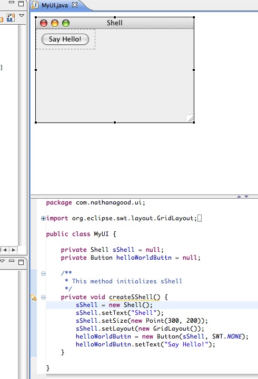258x379 pixels.
Task: Select the Shell title bar in designer
Action: [x=115, y=23]
